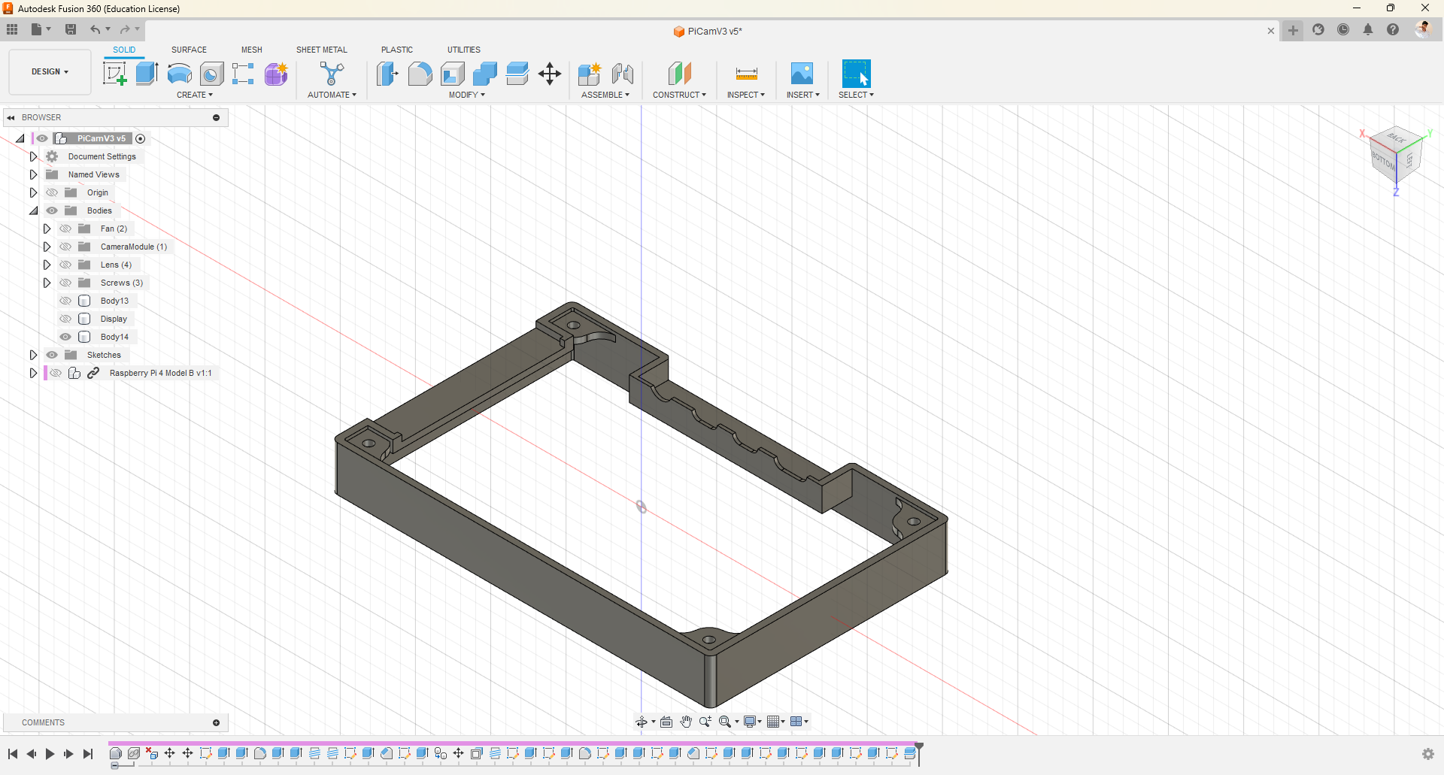This screenshot has height=775, width=1444.
Task: Hide the Bodies folder
Action: click(x=52, y=210)
